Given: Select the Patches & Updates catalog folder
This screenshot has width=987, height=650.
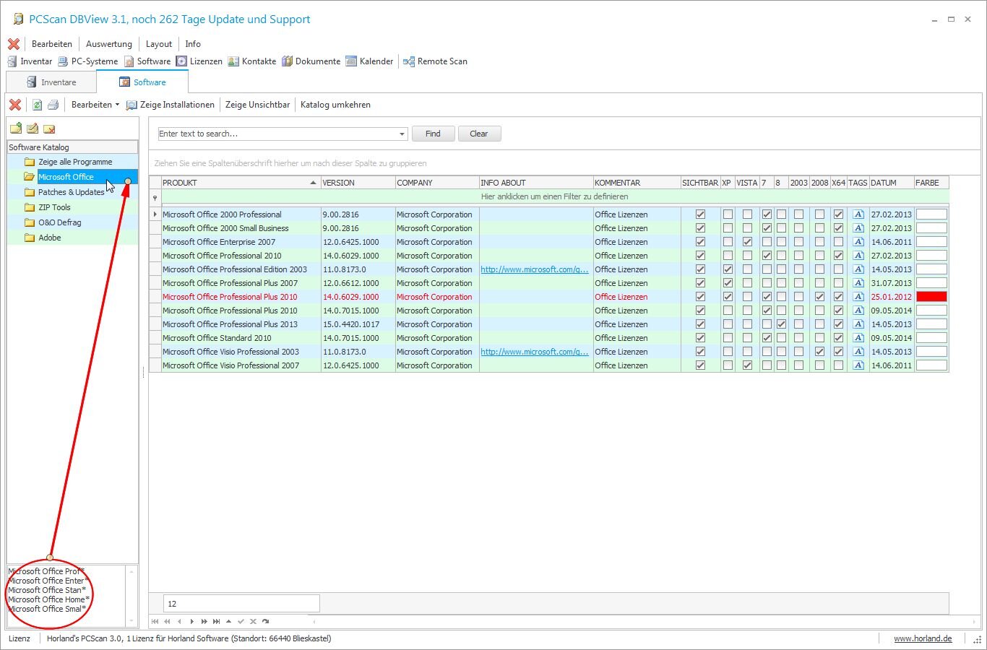Looking at the screenshot, I should (x=71, y=192).
